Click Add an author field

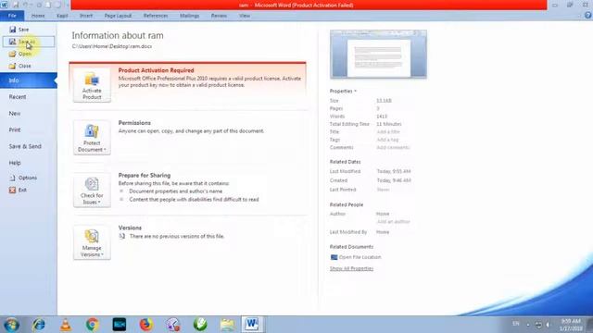[x=393, y=222]
